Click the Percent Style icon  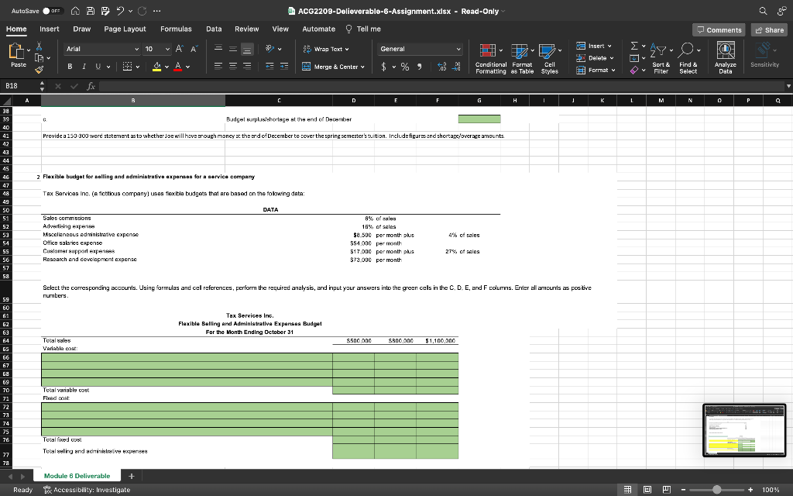(403, 67)
